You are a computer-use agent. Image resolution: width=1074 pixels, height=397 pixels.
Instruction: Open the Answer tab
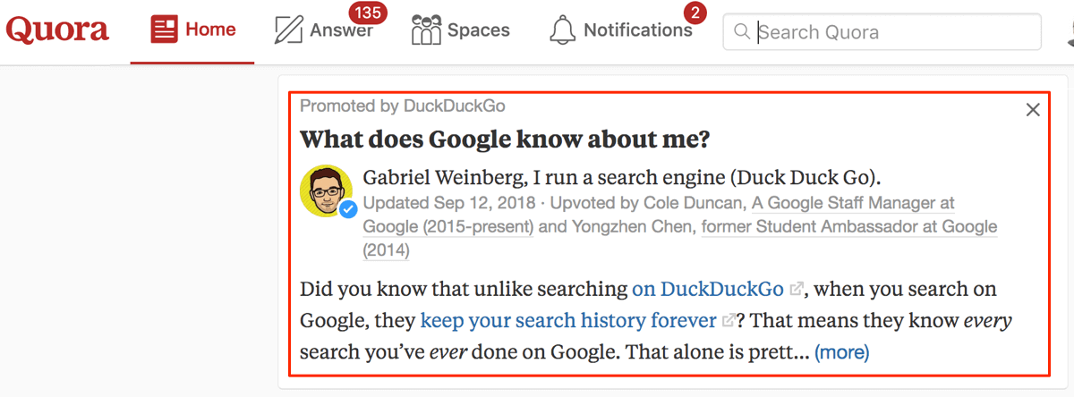pyautogui.click(x=324, y=30)
